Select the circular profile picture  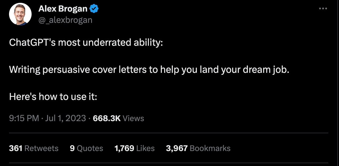[20, 13]
